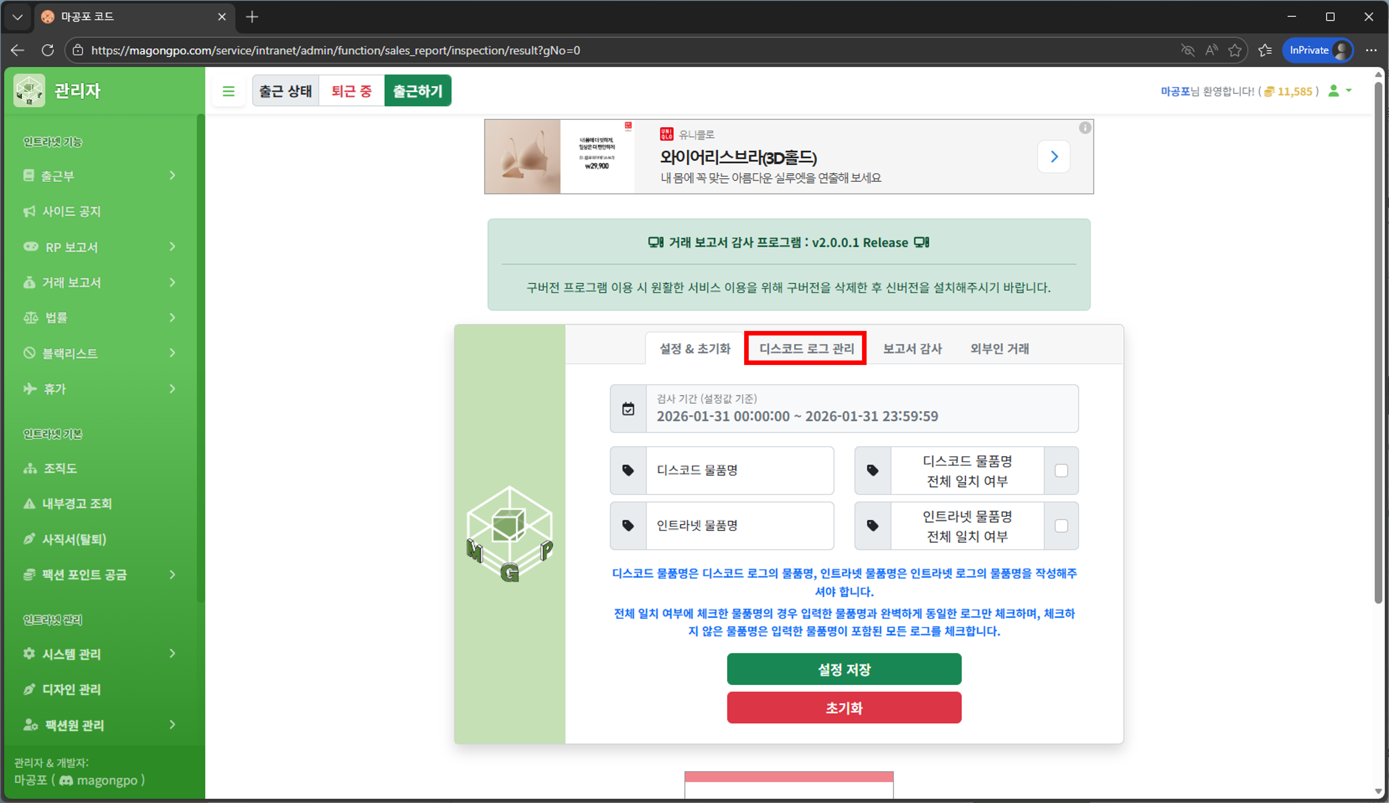Select the 출근부 attendance book icon
The height and width of the screenshot is (803, 1389).
click(x=29, y=175)
